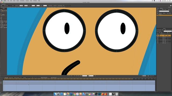This screenshot has width=172, height=96.
Task: Select the first Camera tool icon
Action: click(1, 25)
